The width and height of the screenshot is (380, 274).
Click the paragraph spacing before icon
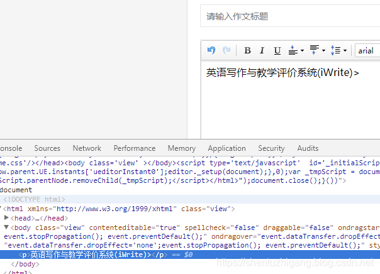pyautogui.click(x=293, y=50)
